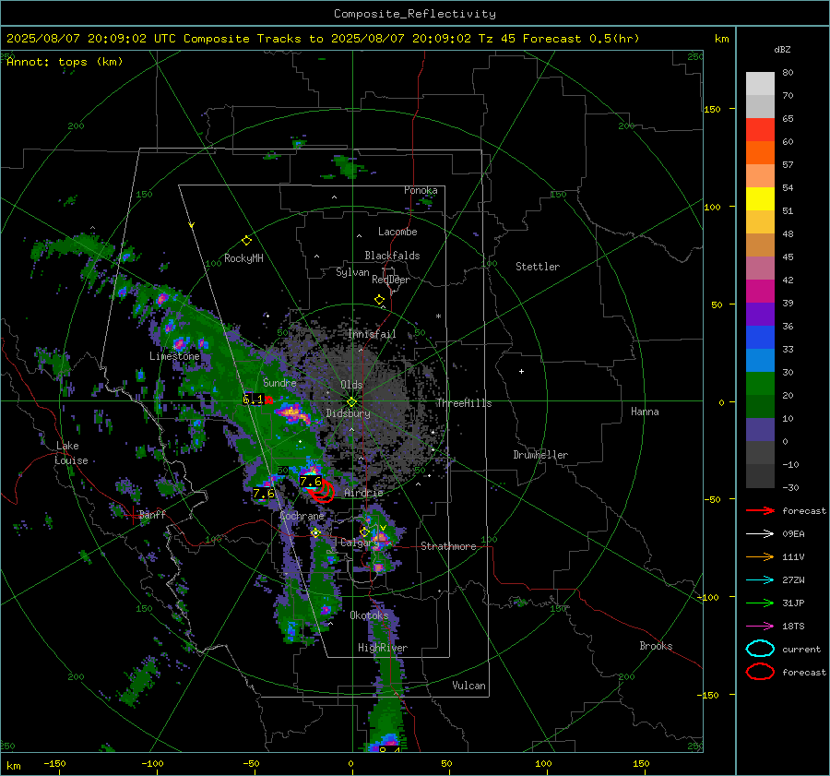The width and height of the screenshot is (830, 776).
Task: Click the -150 tick on bottom km axis
Action: [54, 764]
